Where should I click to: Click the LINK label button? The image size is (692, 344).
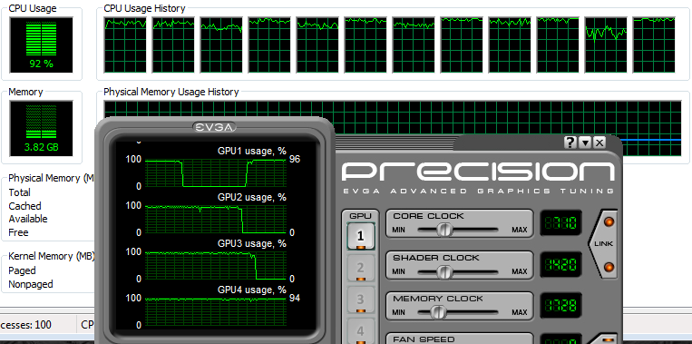(603, 244)
